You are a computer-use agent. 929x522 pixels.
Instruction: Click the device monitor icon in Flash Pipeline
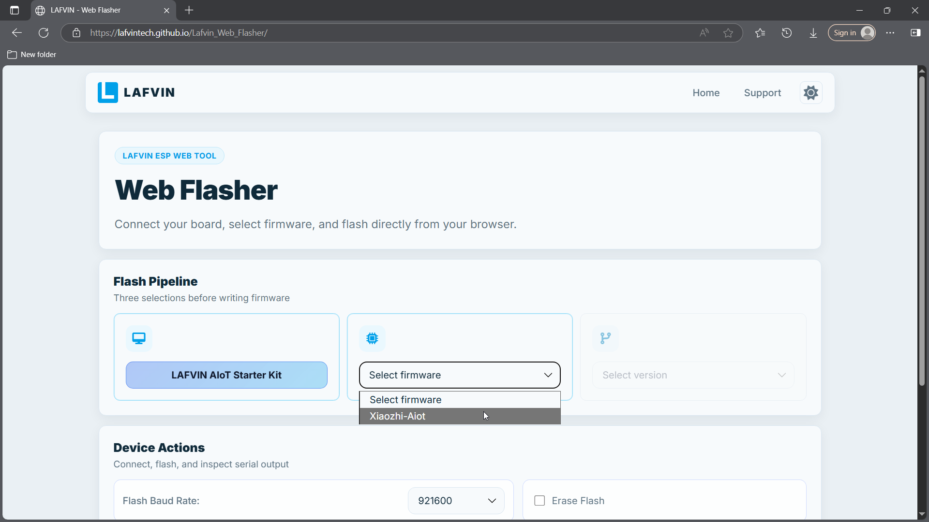click(x=139, y=338)
